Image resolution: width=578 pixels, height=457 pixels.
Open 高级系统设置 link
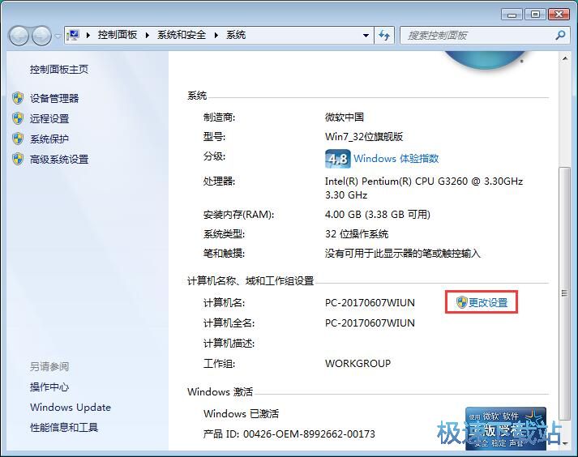(59, 159)
